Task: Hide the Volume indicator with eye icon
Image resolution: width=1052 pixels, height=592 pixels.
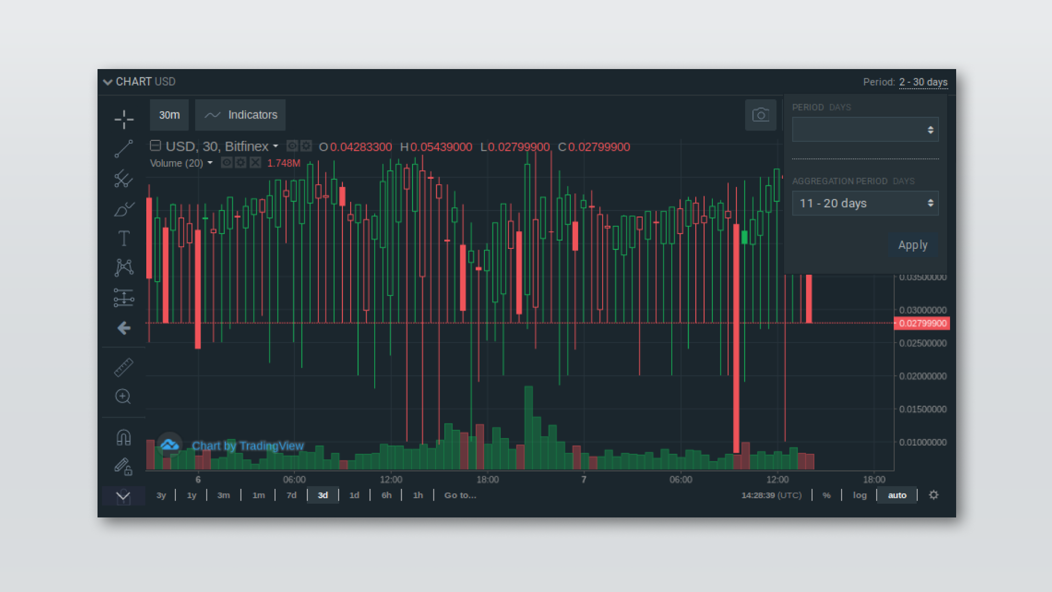Action: (226, 163)
